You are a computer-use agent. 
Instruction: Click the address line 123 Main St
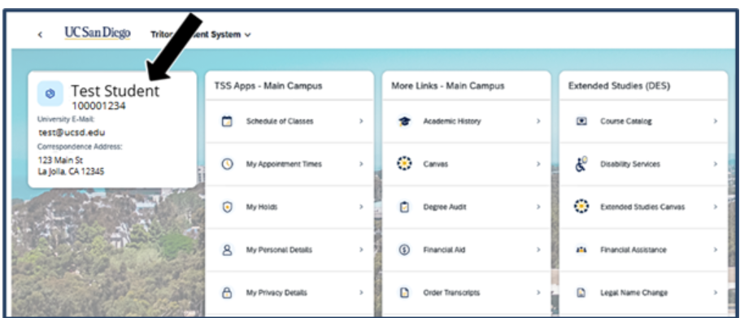[x=60, y=160]
